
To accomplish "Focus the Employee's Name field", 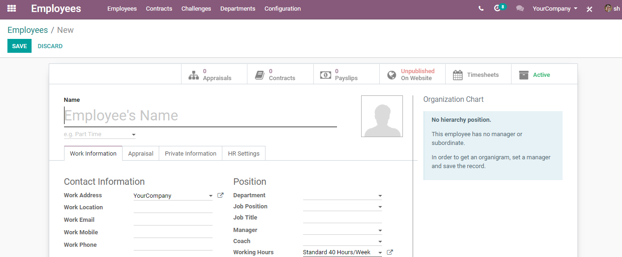I will point(201,116).
